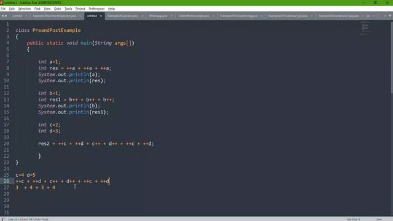The width and height of the screenshot is (393, 221).
Task: Close the DateOfBirthExample.java tab
Action: [x=214, y=16]
